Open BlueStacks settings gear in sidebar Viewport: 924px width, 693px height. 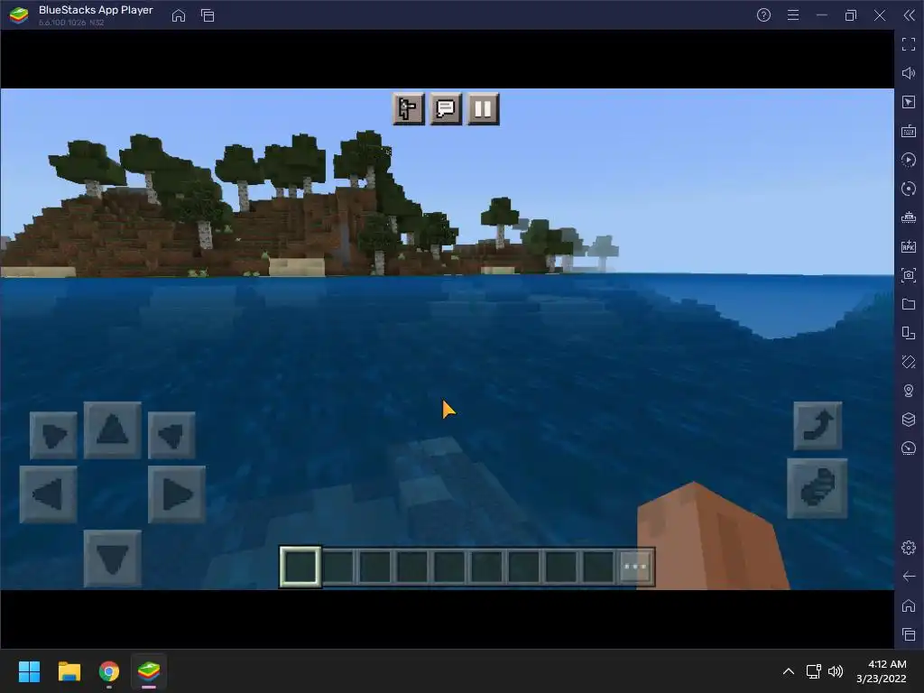click(x=909, y=548)
